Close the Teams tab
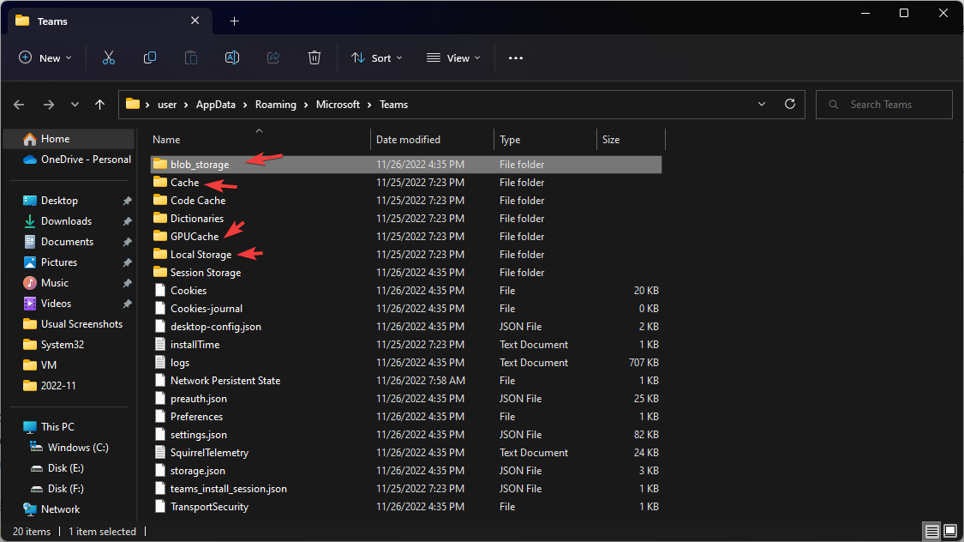 195,21
